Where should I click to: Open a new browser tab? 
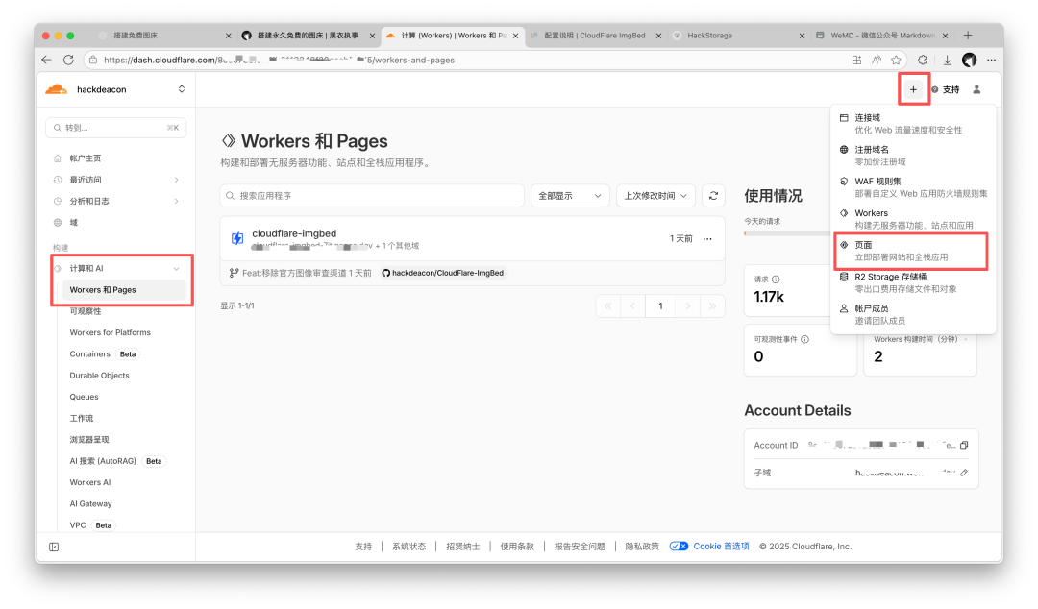coord(968,36)
